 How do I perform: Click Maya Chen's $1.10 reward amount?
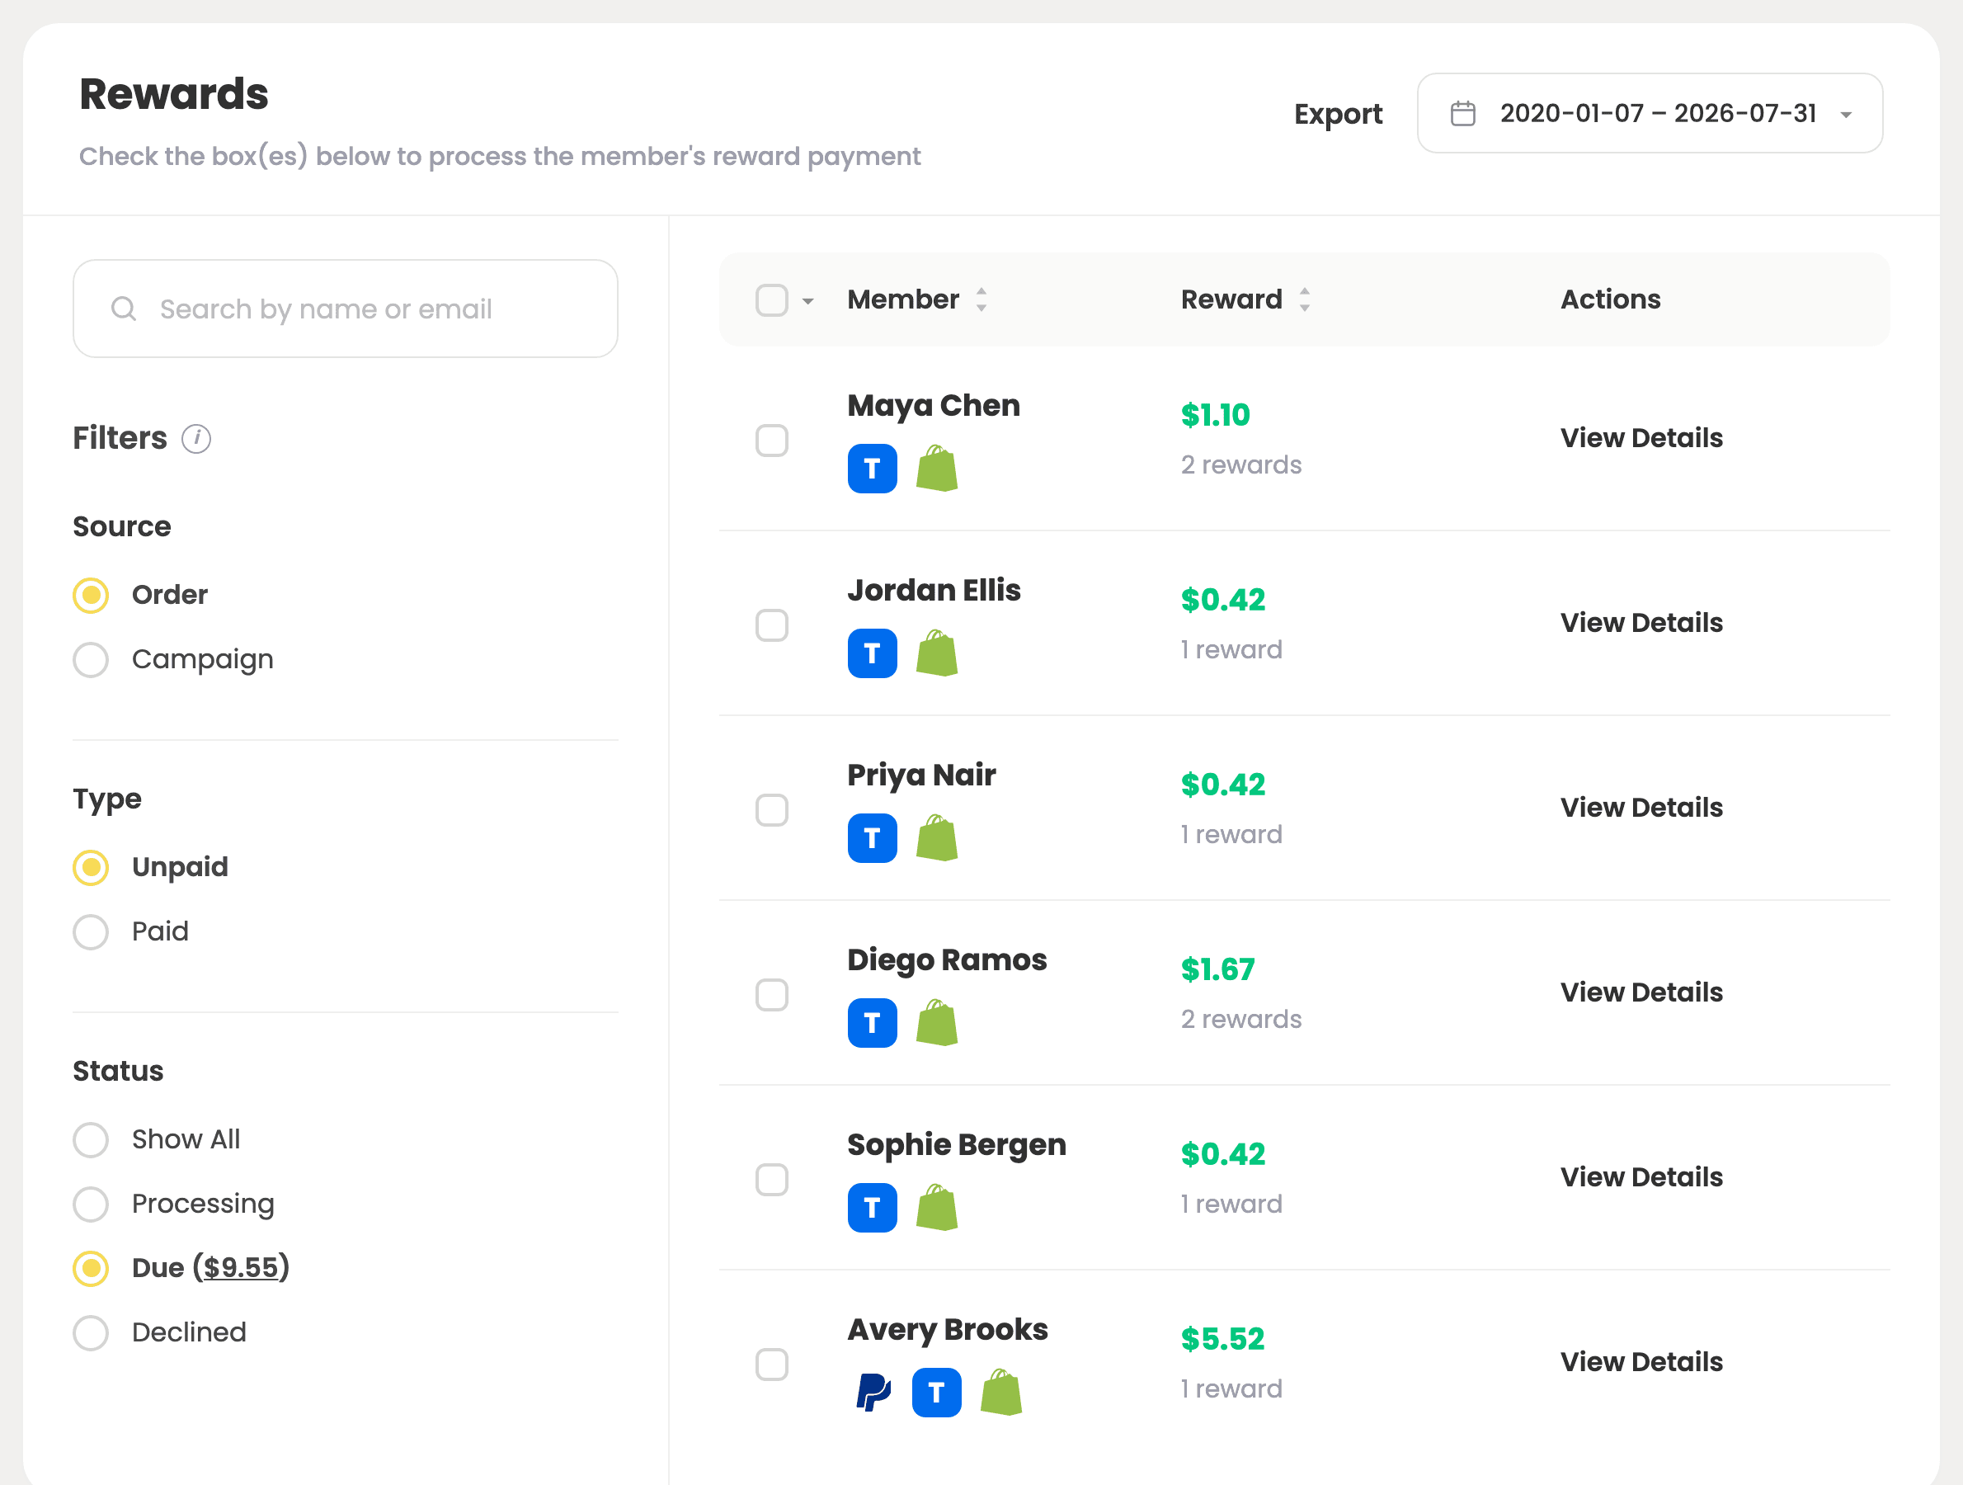1214,414
